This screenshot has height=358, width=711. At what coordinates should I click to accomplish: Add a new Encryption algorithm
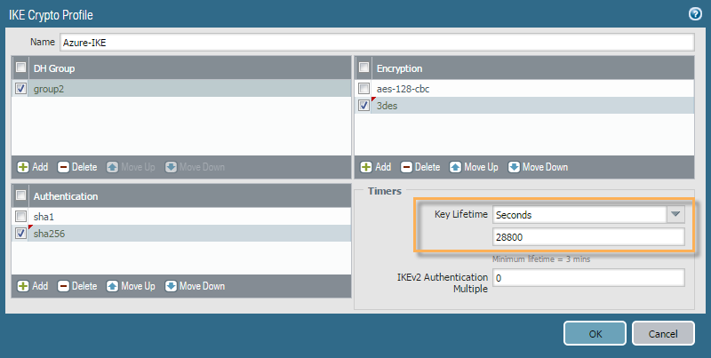point(376,167)
